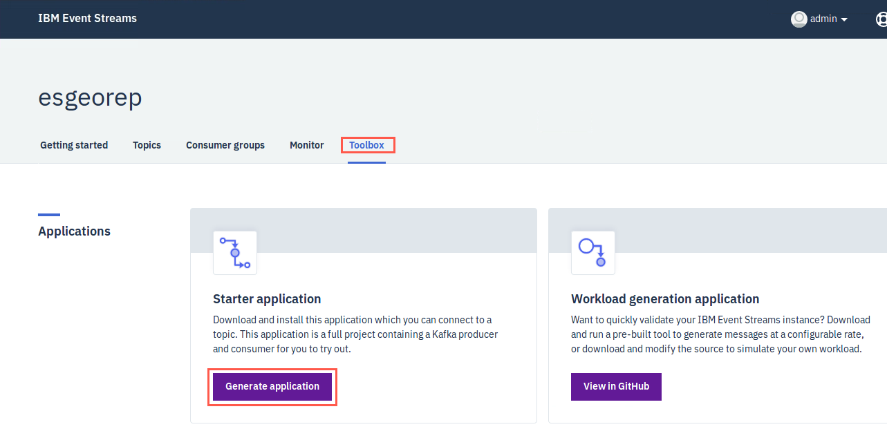887x429 pixels.
Task: Click the Starter application card heading
Action: 267,299
